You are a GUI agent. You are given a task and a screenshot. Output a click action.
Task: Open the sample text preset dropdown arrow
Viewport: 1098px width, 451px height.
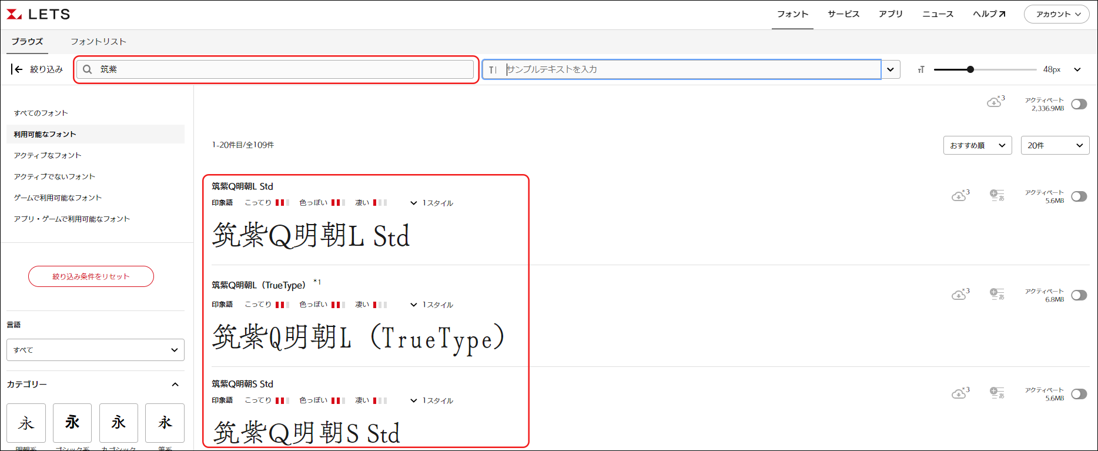click(891, 69)
